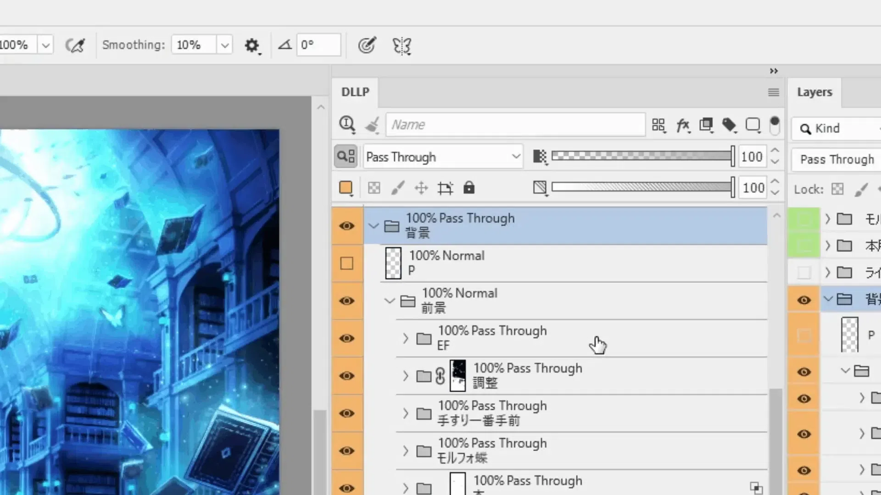This screenshot has width=881, height=495.
Task: Filter layers by fx effects
Action: [x=683, y=125]
